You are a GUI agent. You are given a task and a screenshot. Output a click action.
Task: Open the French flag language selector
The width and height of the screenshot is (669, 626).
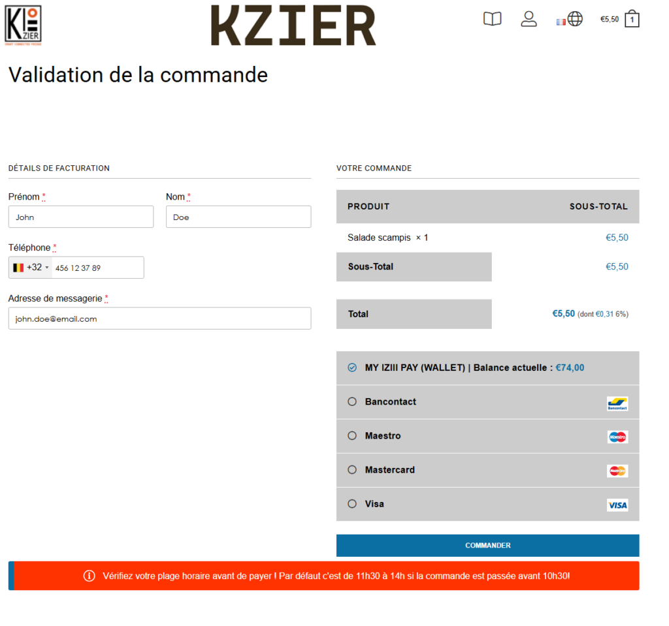(x=561, y=22)
